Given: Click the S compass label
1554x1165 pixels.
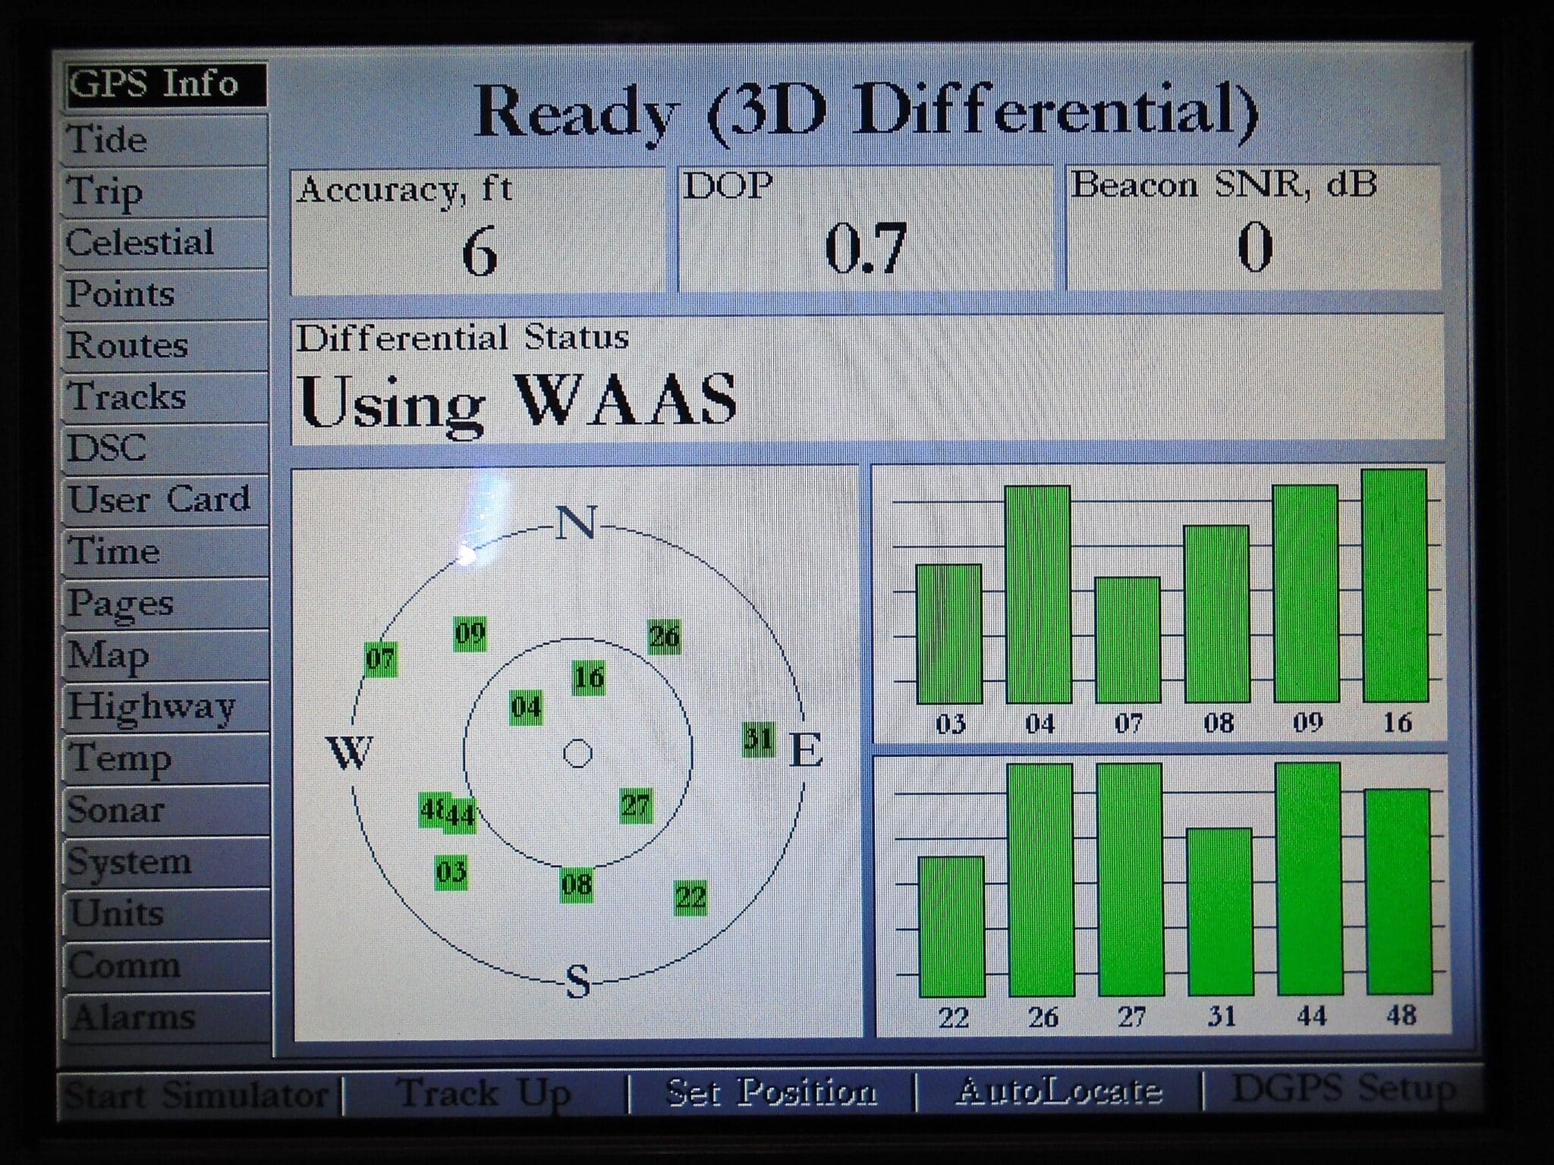Looking at the screenshot, I should [x=578, y=981].
